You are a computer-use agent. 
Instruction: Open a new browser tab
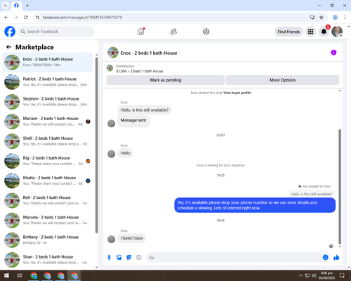click(x=27, y=6)
